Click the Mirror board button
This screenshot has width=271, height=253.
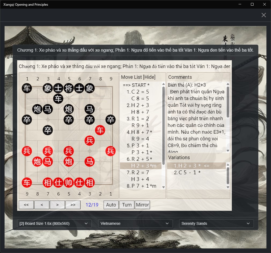click(x=142, y=205)
